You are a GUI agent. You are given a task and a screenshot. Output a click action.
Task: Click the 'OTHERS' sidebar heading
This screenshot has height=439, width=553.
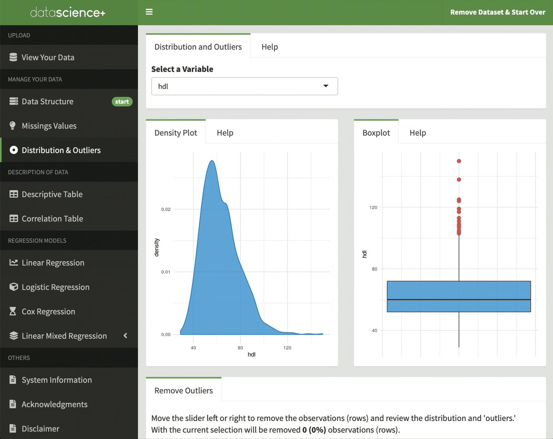pyautogui.click(x=19, y=358)
